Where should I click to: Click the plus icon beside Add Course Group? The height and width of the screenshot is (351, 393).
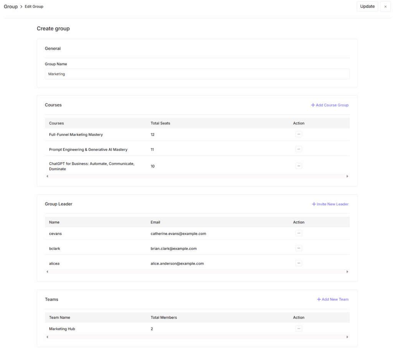click(314, 105)
